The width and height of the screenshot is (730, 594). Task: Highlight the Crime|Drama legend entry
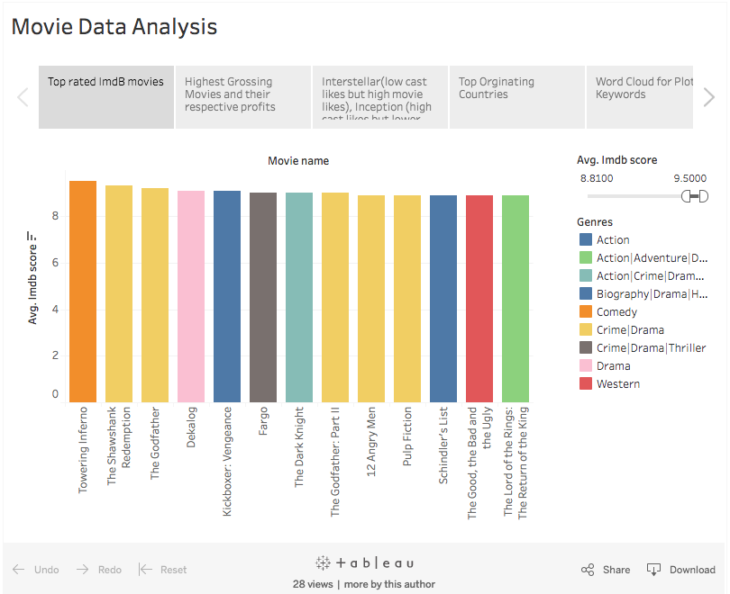pos(622,330)
